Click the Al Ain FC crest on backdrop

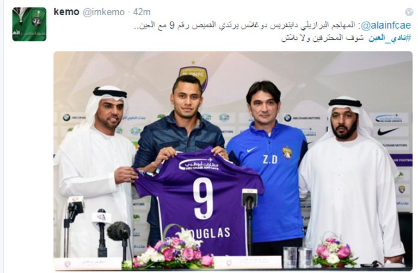[193, 77]
